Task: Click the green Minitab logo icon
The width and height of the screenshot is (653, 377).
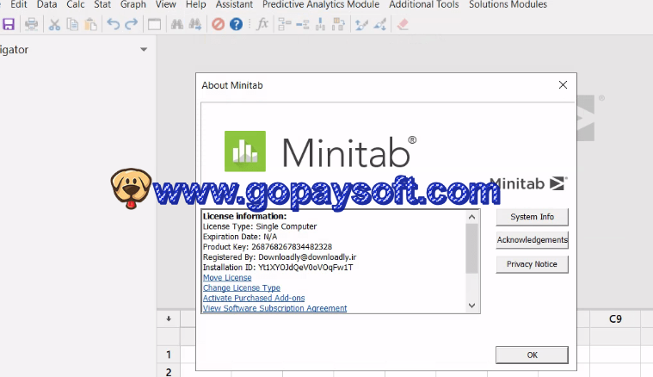Action: (245, 151)
